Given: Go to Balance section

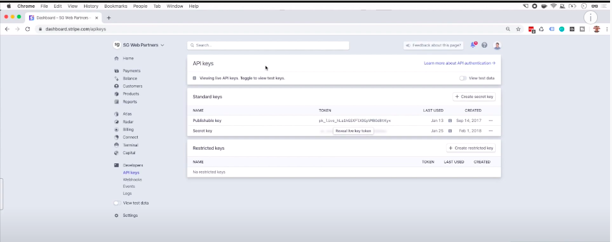Looking at the screenshot, I should [x=130, y=78].
